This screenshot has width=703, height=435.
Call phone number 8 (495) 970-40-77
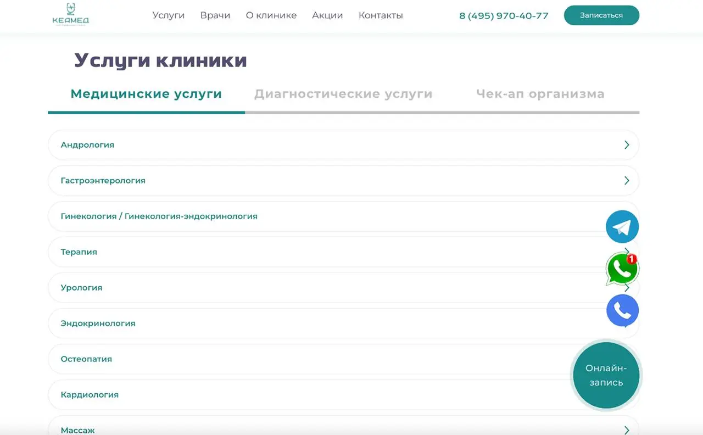tap(504, 16)
